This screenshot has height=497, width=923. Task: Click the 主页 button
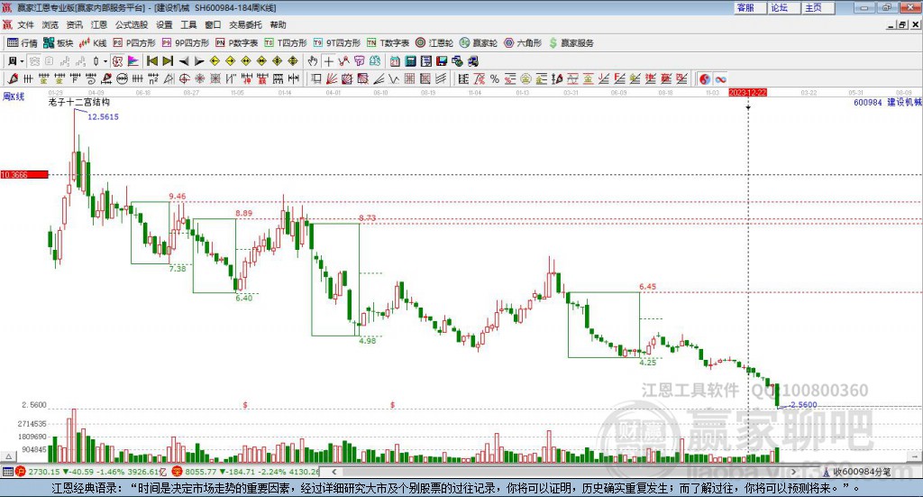(818, 7)
